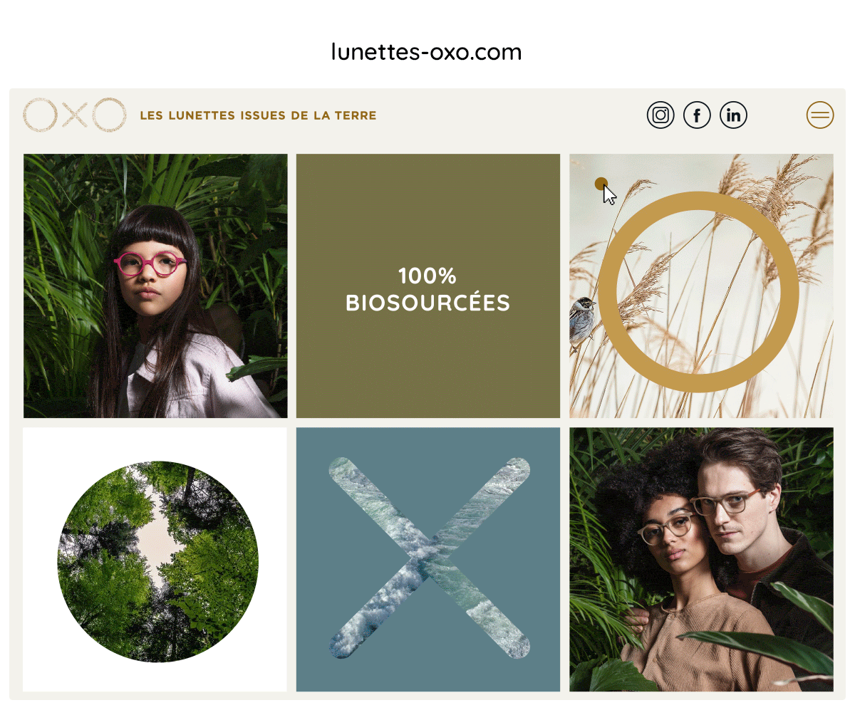The width and height of the screenshot is (855, 710).
Task: Select the circular forest canopy image
Action: (157, 561)
